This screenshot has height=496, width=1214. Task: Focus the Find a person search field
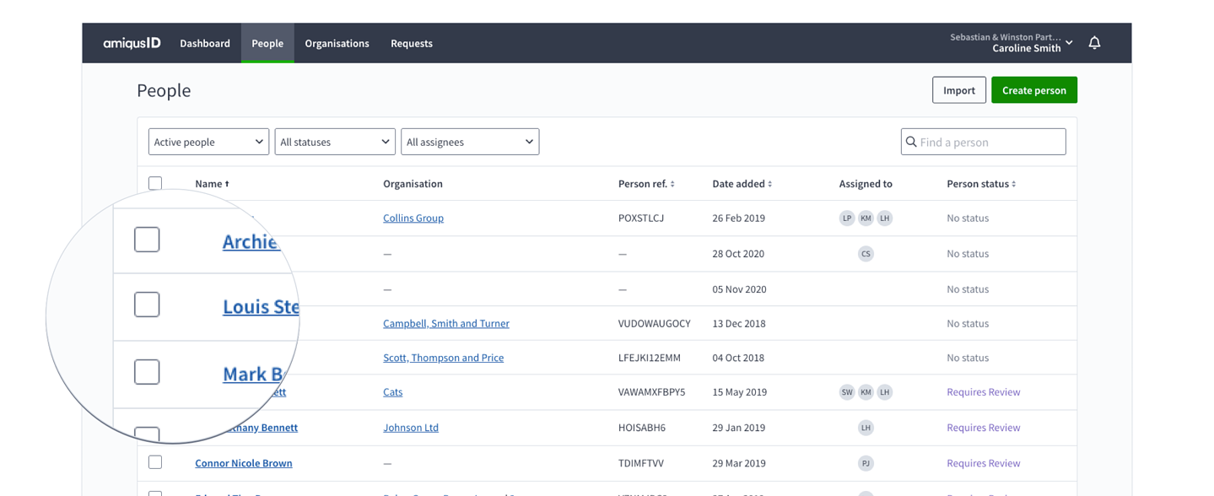tap(983, 142)
